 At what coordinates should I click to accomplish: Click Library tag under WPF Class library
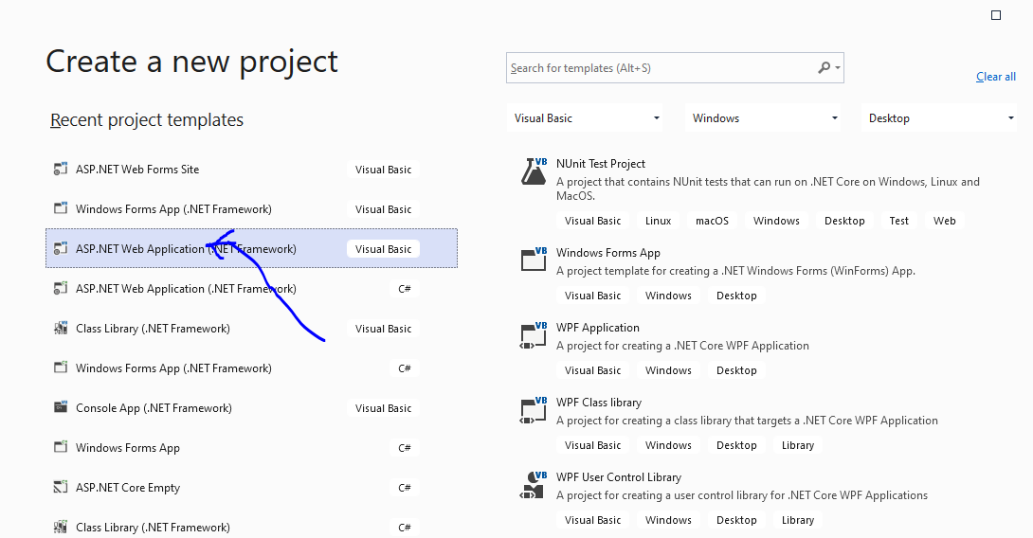coord(798,445)
